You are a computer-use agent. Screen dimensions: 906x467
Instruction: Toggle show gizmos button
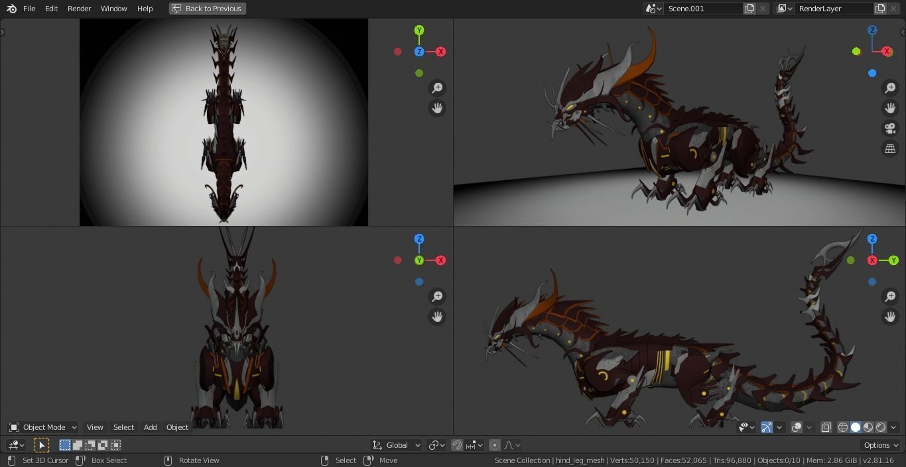[x=767, y=427]
